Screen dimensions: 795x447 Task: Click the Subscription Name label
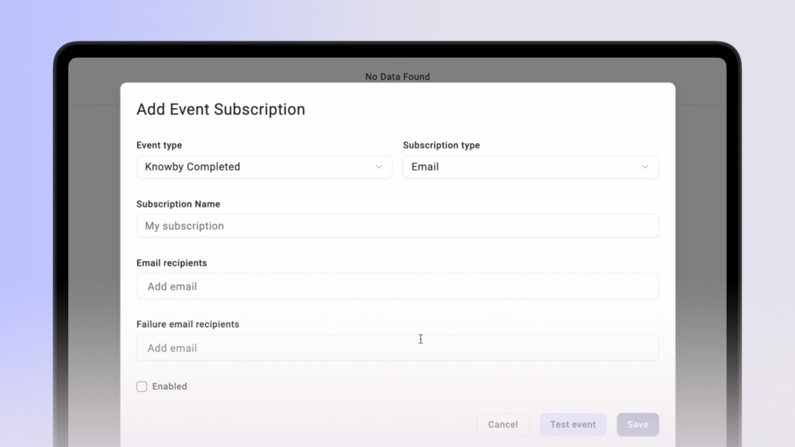coord(178,204)
